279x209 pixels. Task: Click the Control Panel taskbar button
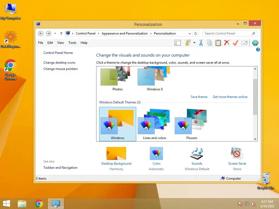coord(56,204)
